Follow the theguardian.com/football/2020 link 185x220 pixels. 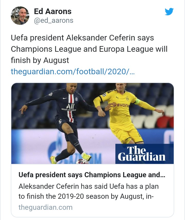click(x=72, y=72)
